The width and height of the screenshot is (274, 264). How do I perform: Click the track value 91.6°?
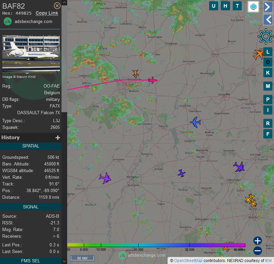point(54,184)
